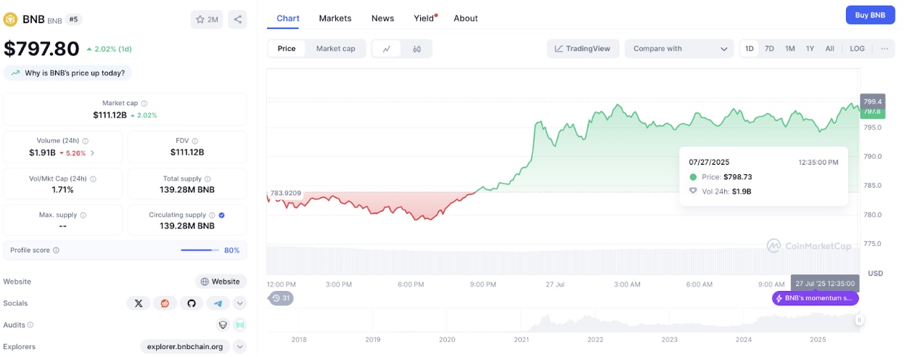The width and height of the screenshot is (907, 357).
Task: Toggle LOG scale on chart
Action: coord(857,49)
